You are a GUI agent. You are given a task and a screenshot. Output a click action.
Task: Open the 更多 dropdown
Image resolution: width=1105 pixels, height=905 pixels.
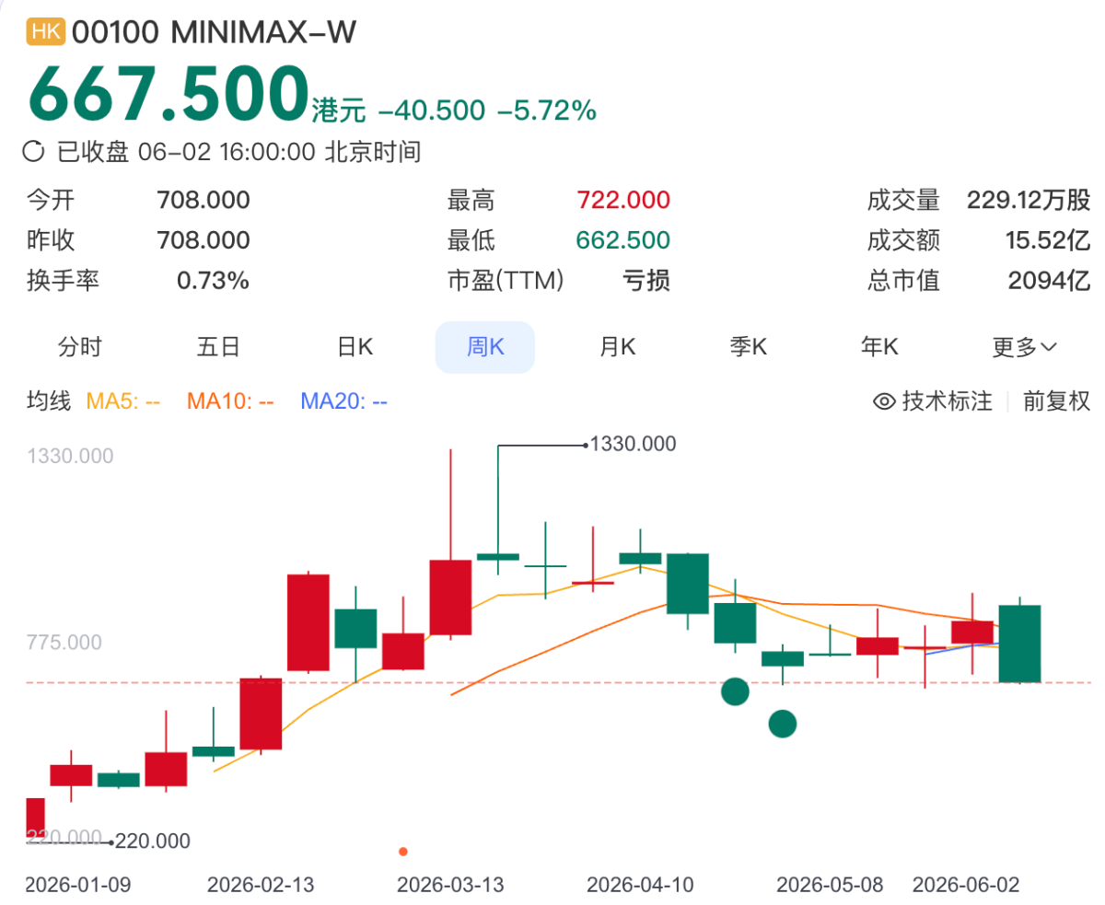(1025, 347)
